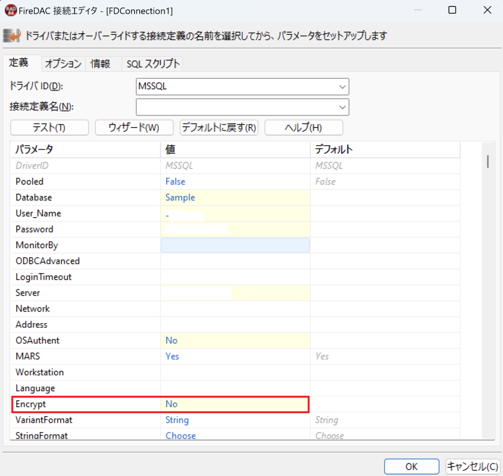The width and height of the screenshot is (503, 476).
Task: Click the connection arrow icon beside the instructions
Action: pos(12,36)
